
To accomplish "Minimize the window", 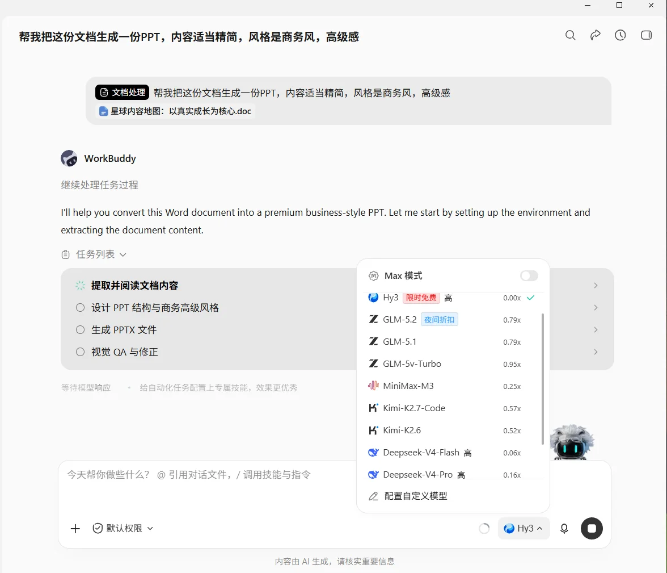I will point(588,5).
